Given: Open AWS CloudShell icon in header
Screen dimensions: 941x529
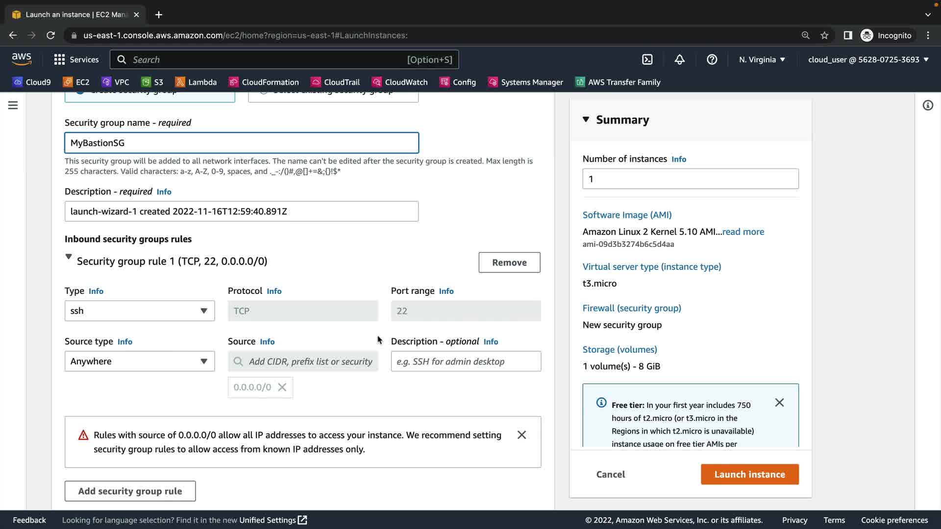Looking at the screenshot, I should pos(647,60).
